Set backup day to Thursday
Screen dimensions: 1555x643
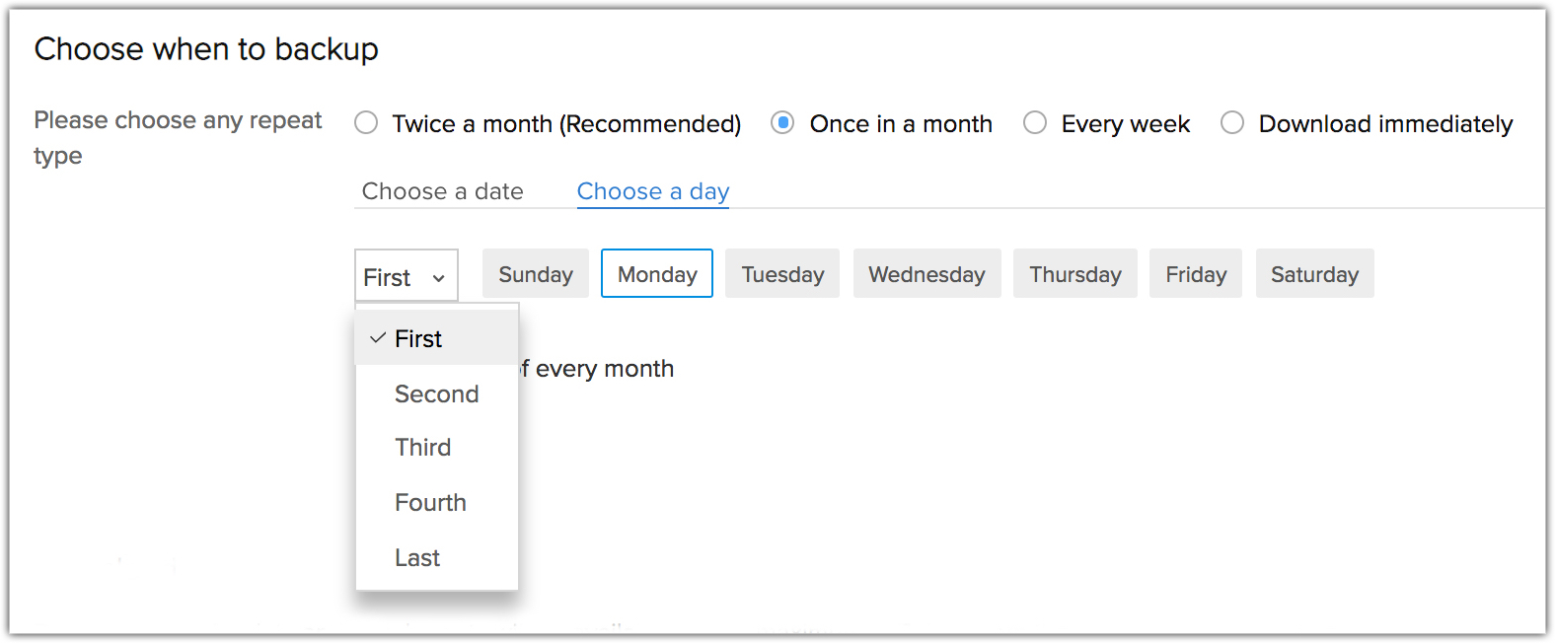pyautogui.click(x=1074, y=274)
